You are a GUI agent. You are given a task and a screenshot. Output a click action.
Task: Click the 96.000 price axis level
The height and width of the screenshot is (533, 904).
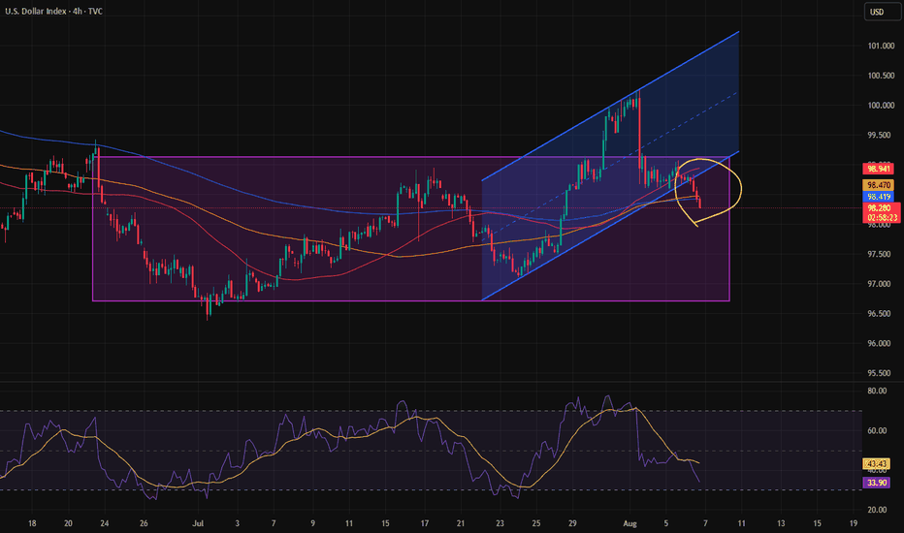tap(881, 343)
